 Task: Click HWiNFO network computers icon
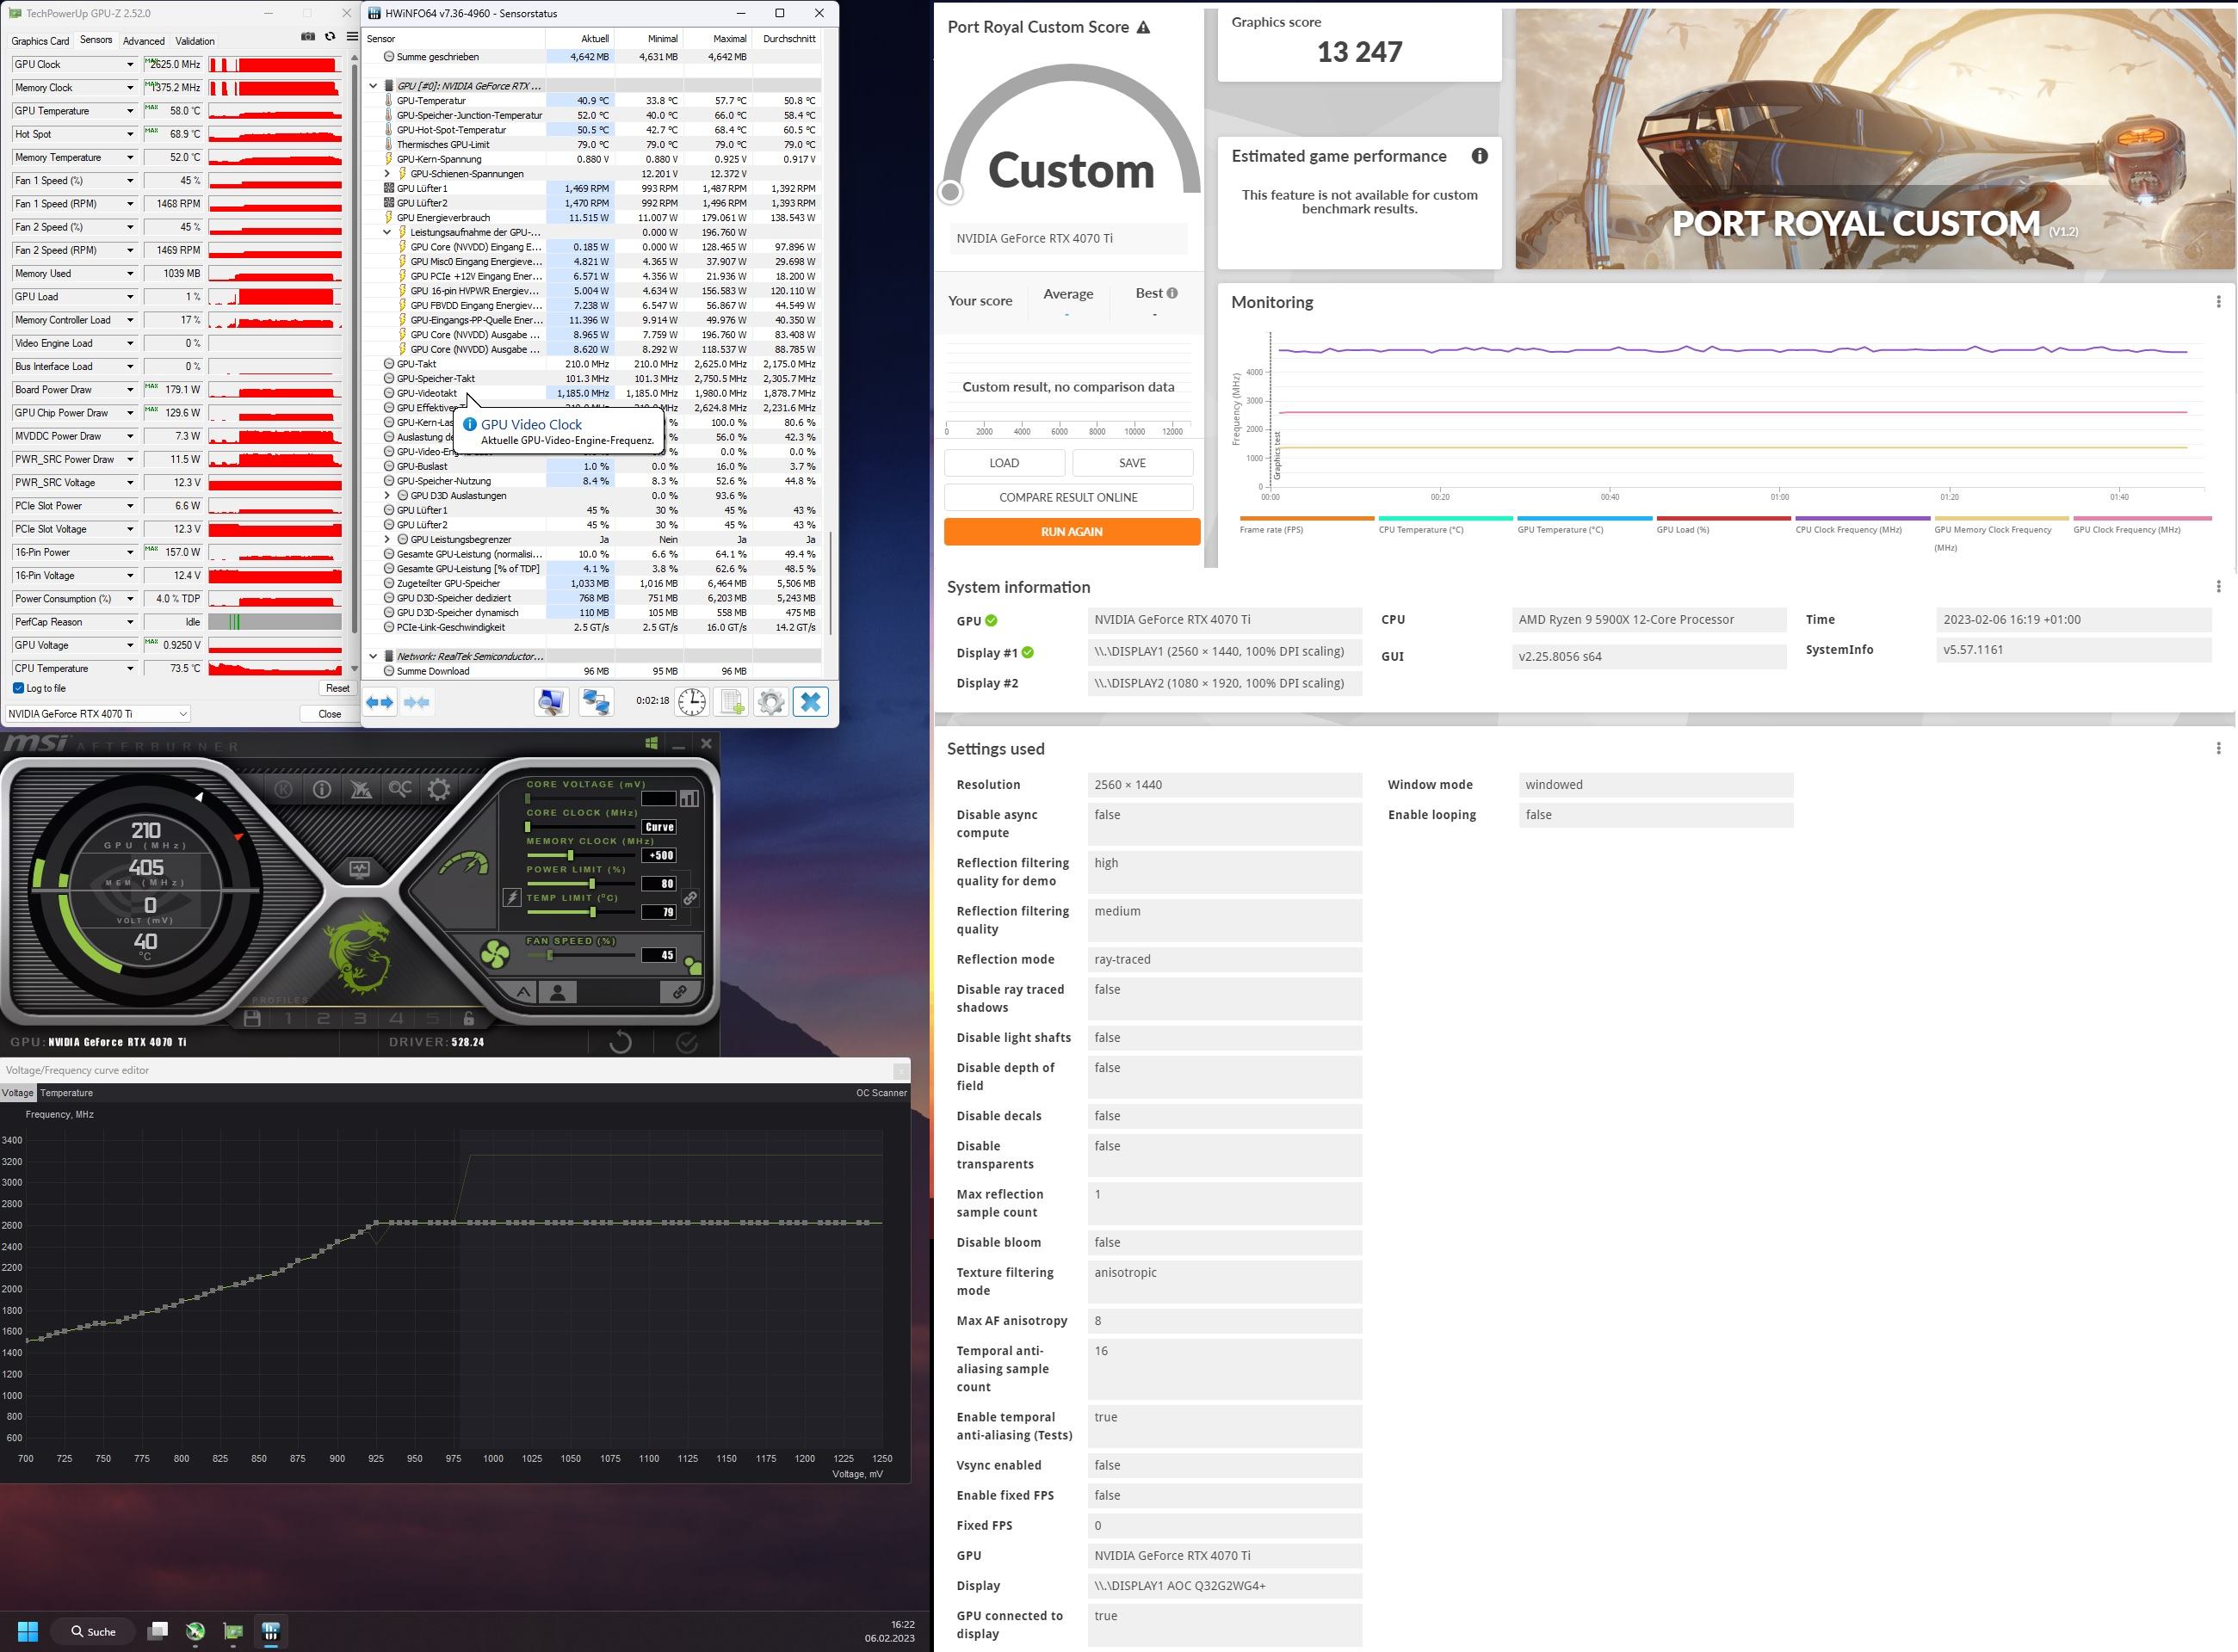click(x=597, y=702)
